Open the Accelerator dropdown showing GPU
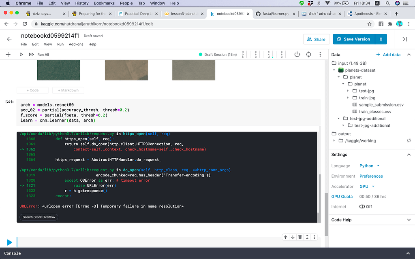This screenshot has width=415, height=259. [x=367, y=186]
